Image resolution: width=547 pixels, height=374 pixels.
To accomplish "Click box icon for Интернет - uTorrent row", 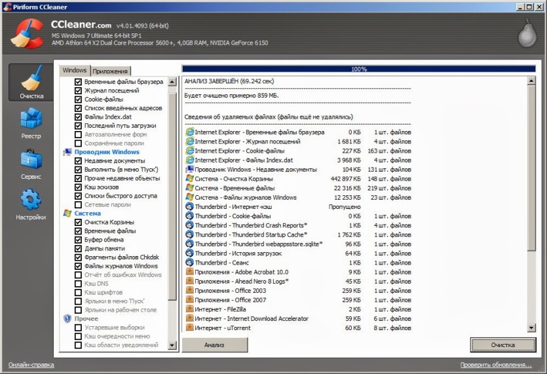I will [189, 328].
